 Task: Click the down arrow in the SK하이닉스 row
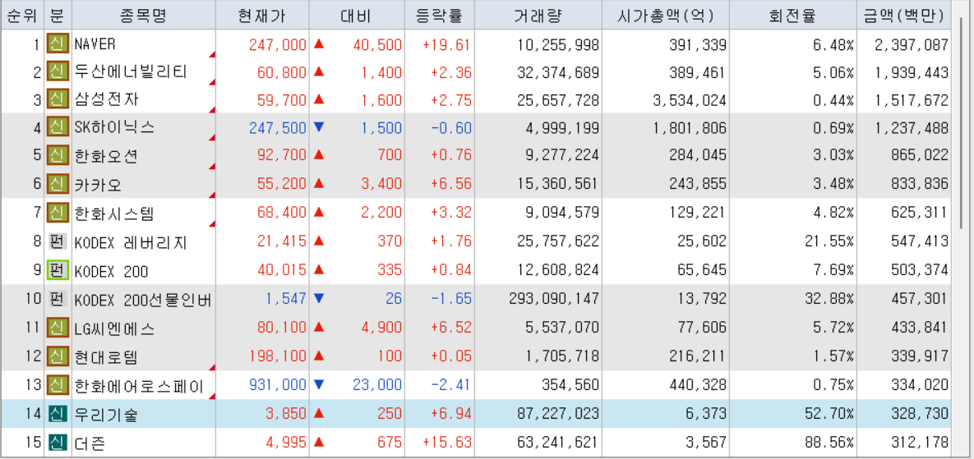click(x=319, y=127)
